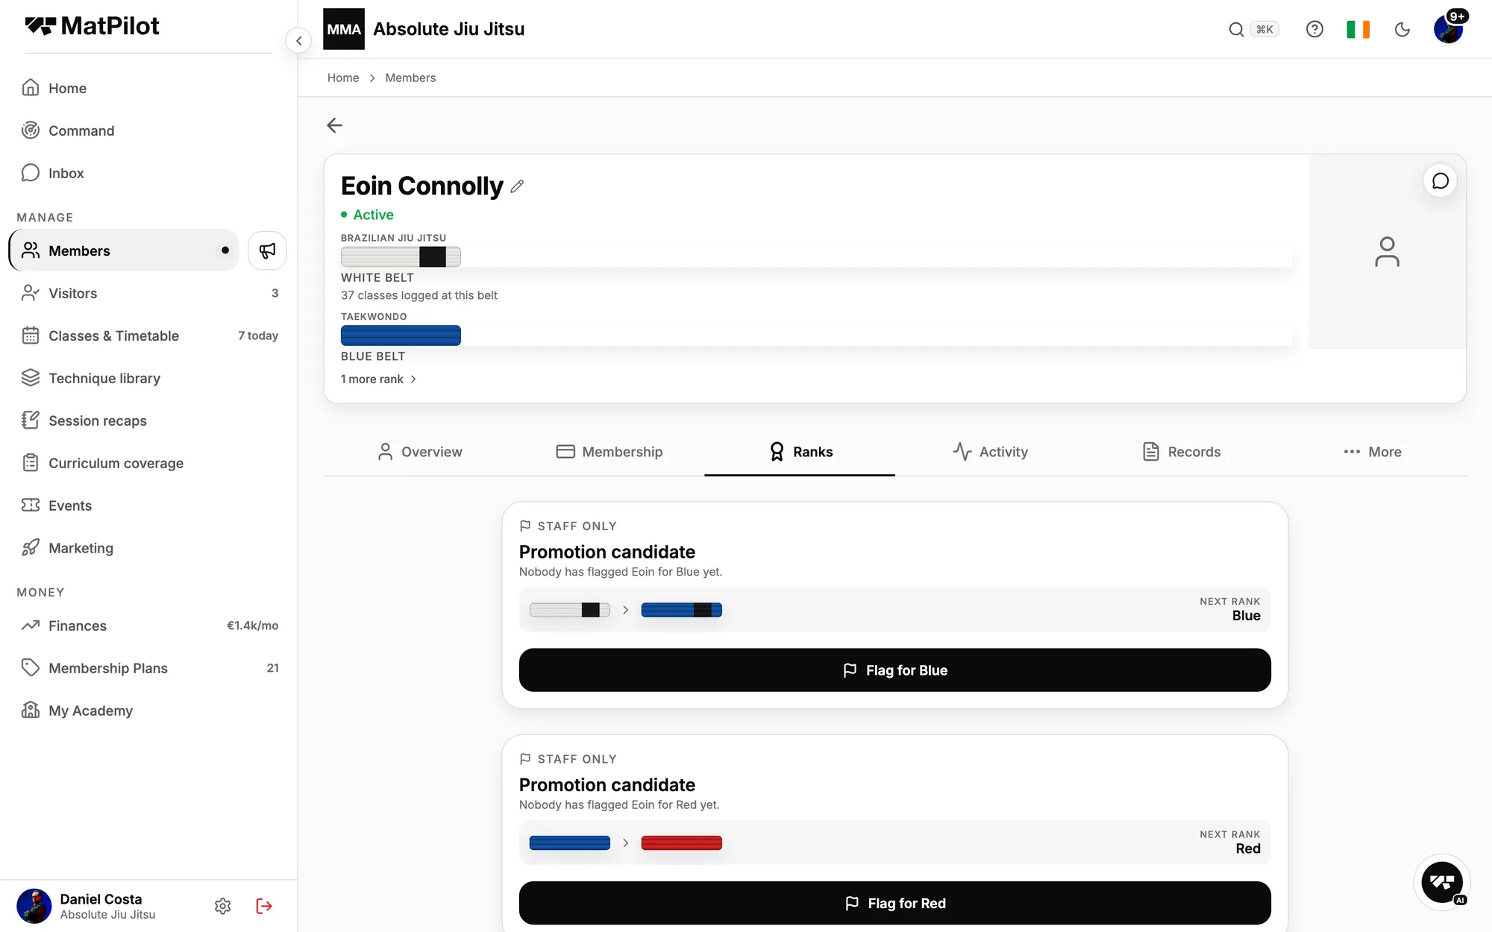Click the back arrow above profile card
This screenshot has height=932, width=1492.
pyautogui.click(x=334, y=125)
